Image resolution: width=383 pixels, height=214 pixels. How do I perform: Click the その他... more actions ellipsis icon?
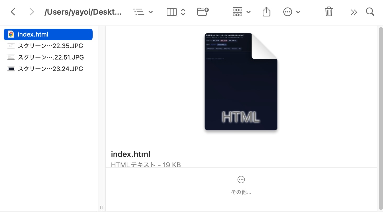(x=241, y=180)
